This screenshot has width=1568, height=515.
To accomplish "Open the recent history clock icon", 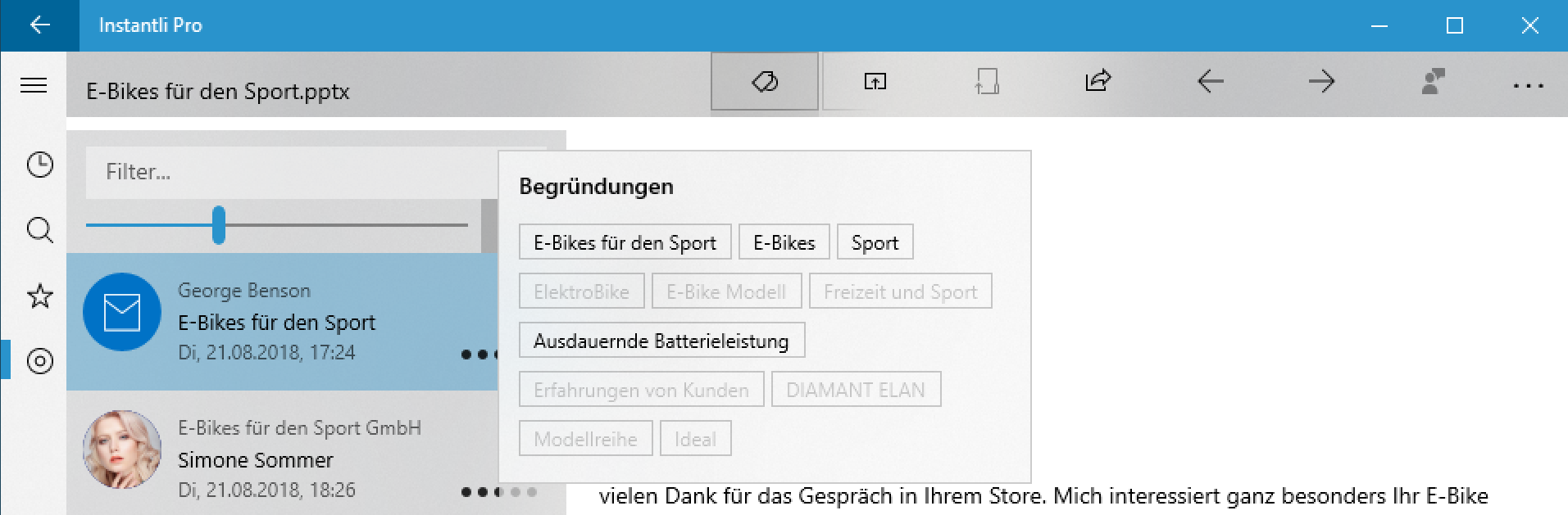I will point(39,165).
